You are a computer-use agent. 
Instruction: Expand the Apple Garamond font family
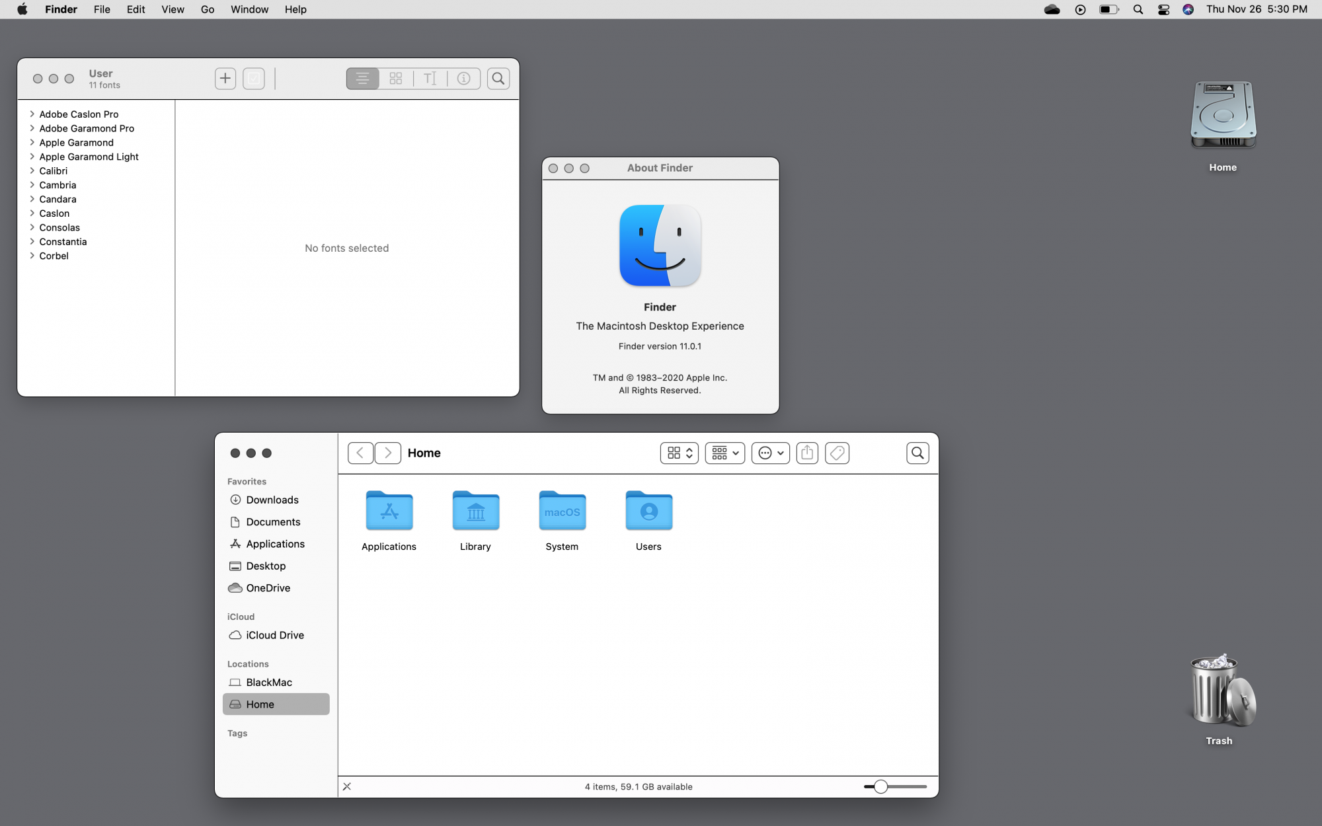32,142
